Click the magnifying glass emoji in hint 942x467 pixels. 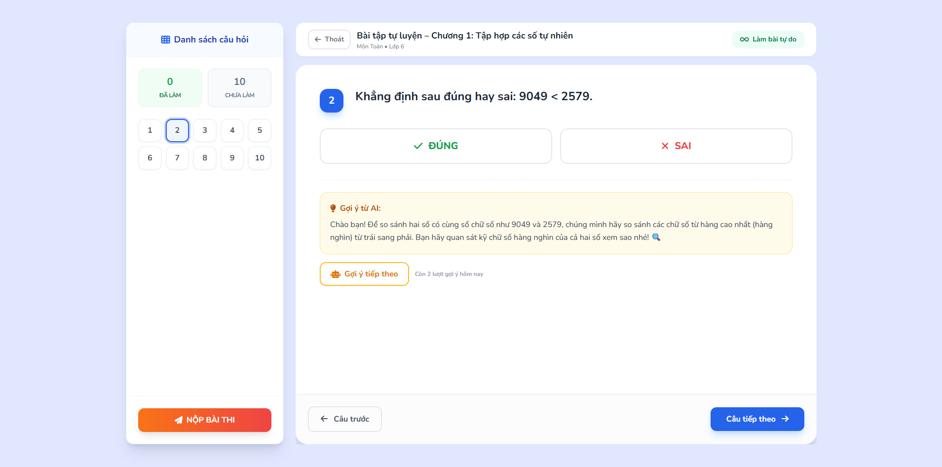point(656,237)
